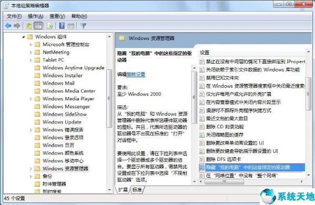
Task: Click the Export list toolbar icon
Action: (49, 26)
